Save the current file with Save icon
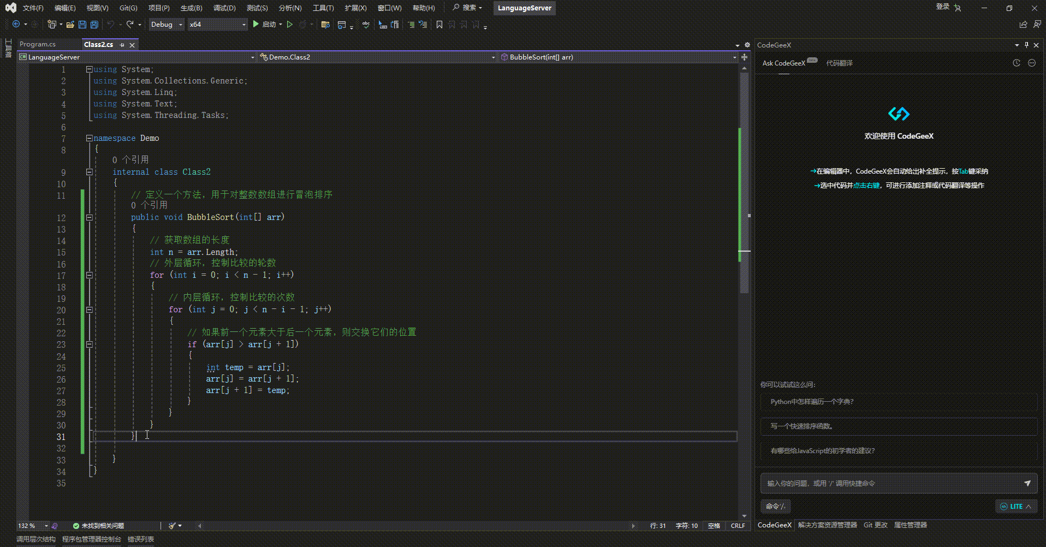Image resolution: width=1046 pixels, height=547 pixels. (x=82, y=24)
